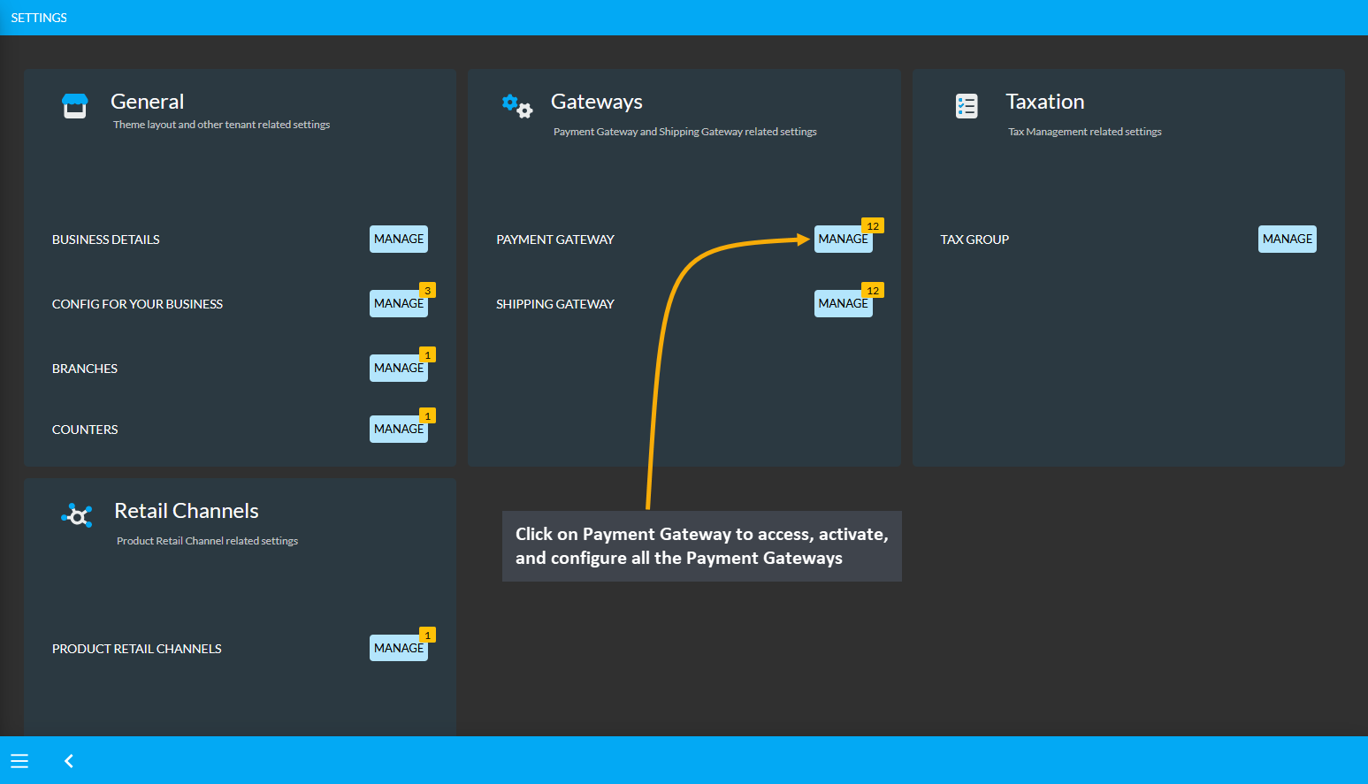Viewport: 1368px width, 784px height.
Task: Click the SETTINGS title in top bar
Action: click(x=39, y=18)
